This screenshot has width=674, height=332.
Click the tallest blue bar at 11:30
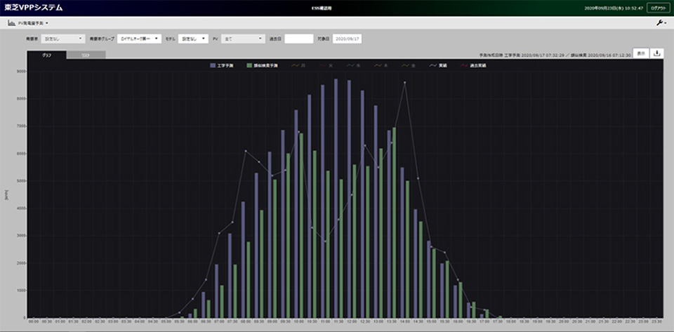click(x=336, y=198)
